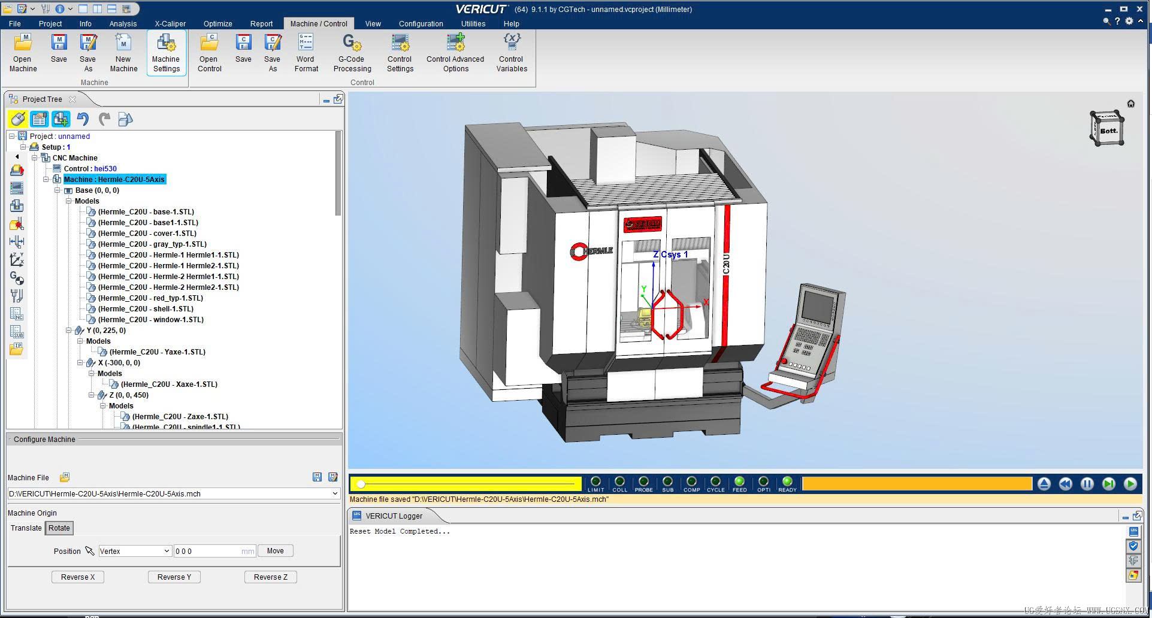Viewport: 1152px width, 618px height.
Task: Click the Move button
Action: [x=275, y=551]
